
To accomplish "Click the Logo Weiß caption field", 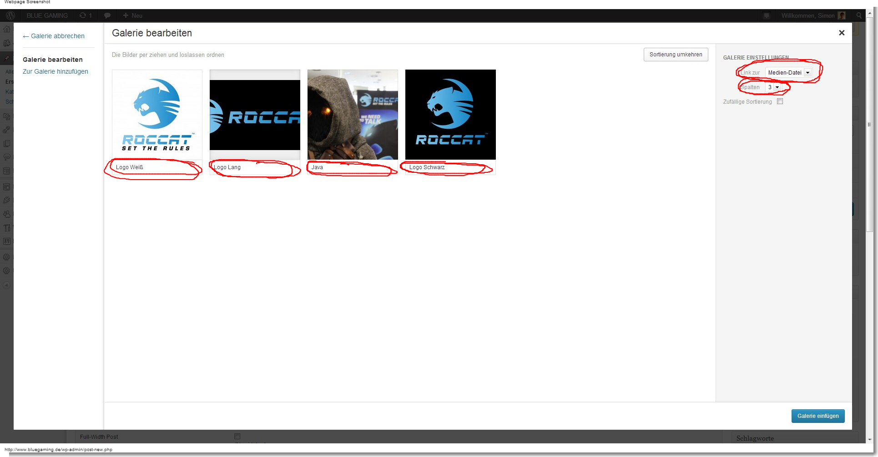I will click(157, 167).
